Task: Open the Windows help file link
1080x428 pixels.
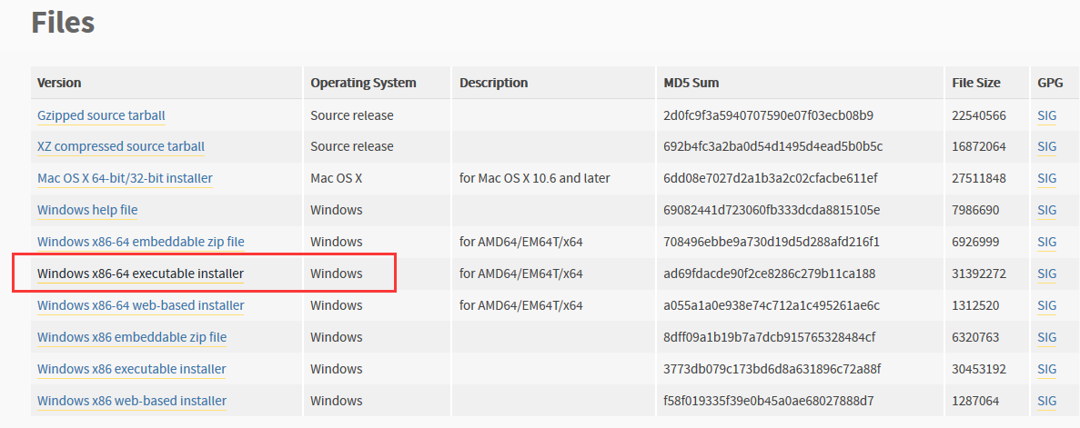Action: tap(87, 210)
